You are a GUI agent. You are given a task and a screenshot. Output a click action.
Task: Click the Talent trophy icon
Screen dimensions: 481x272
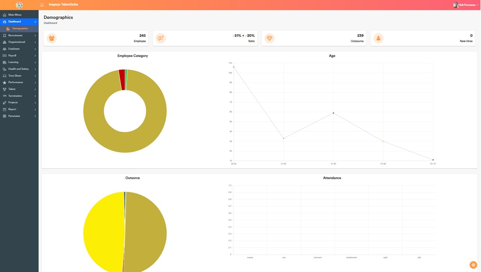click(4, 89)
